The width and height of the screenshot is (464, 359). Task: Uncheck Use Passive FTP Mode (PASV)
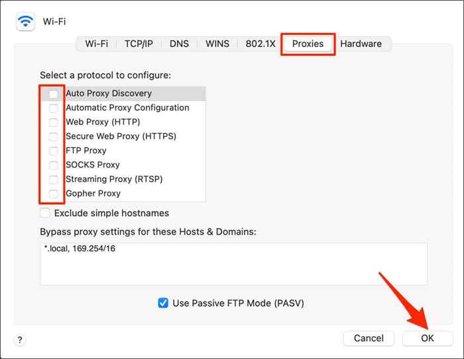click(x=163, y=303)
